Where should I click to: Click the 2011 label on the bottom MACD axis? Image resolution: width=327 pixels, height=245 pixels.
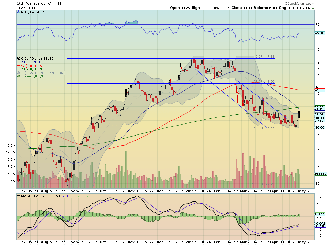tap(190, 242)
